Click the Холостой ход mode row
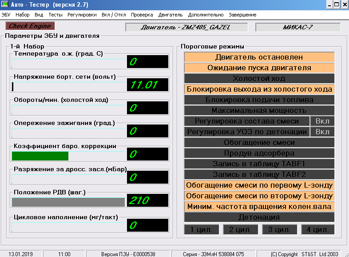This screenshot has width=349, height=257. 259,78
